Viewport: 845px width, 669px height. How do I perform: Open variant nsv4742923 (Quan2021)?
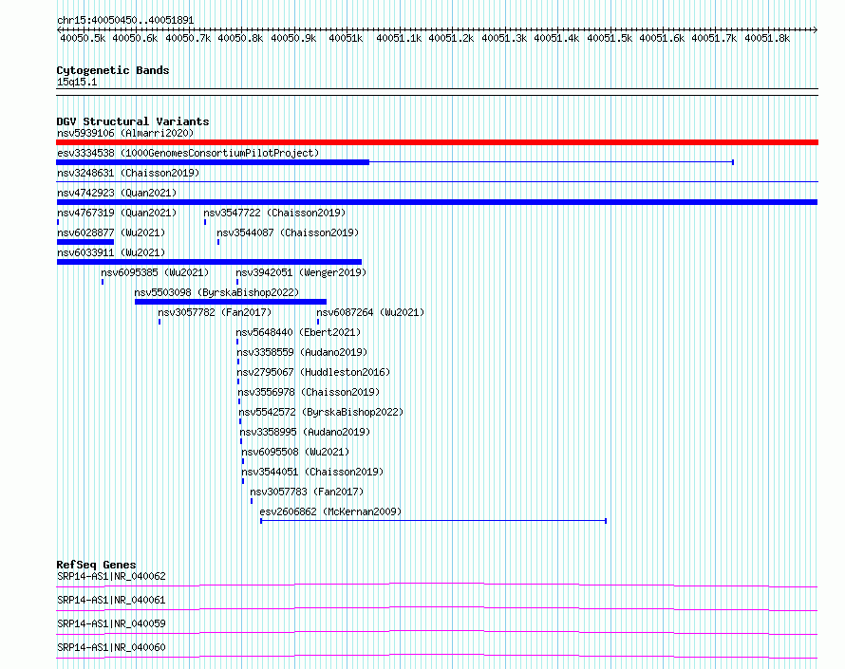tap(117, 193)
